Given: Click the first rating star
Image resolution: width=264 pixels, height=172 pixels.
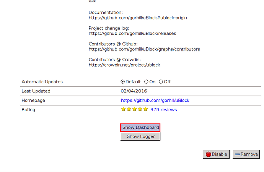Looking at the screenshot, I should [124, 109].
